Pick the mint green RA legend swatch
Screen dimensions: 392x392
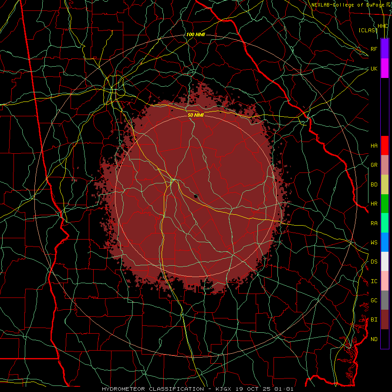385,223
